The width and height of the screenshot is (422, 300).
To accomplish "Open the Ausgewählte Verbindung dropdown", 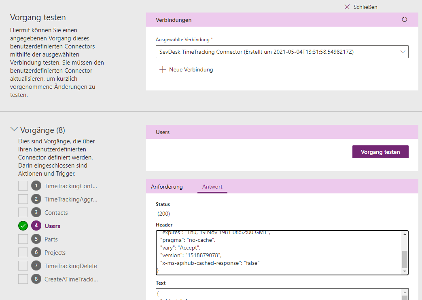I will pos(403,52).
